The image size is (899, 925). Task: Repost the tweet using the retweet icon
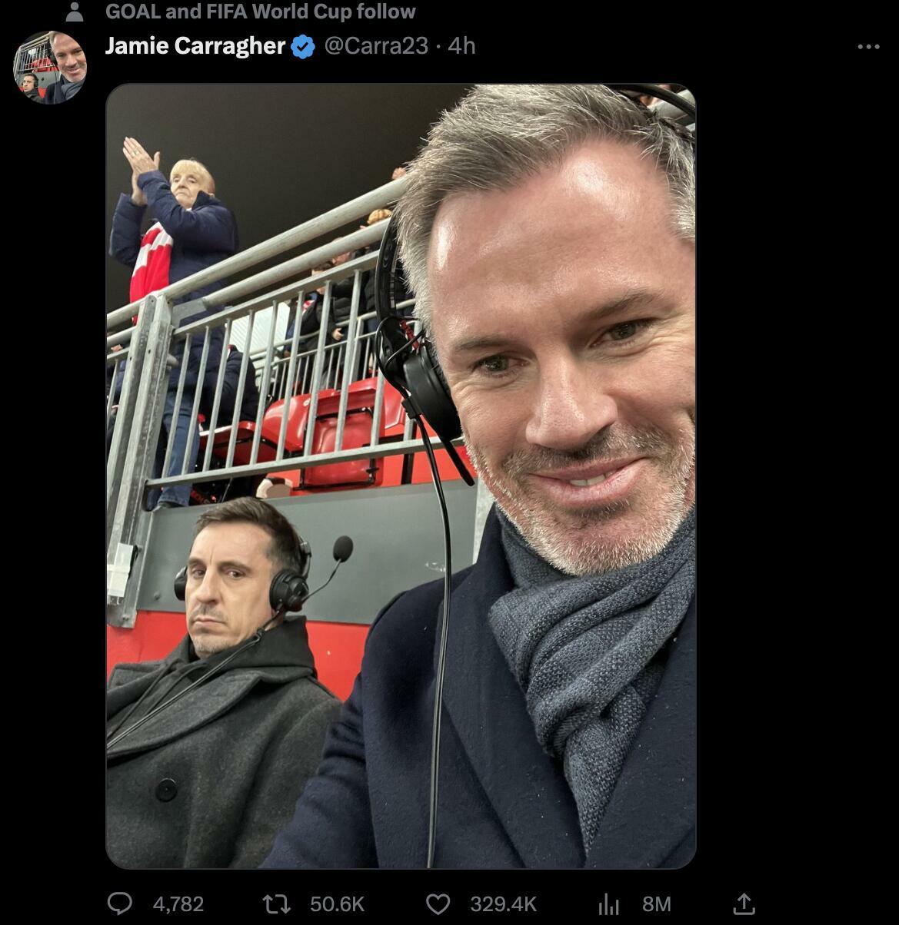tap(276, 903)
